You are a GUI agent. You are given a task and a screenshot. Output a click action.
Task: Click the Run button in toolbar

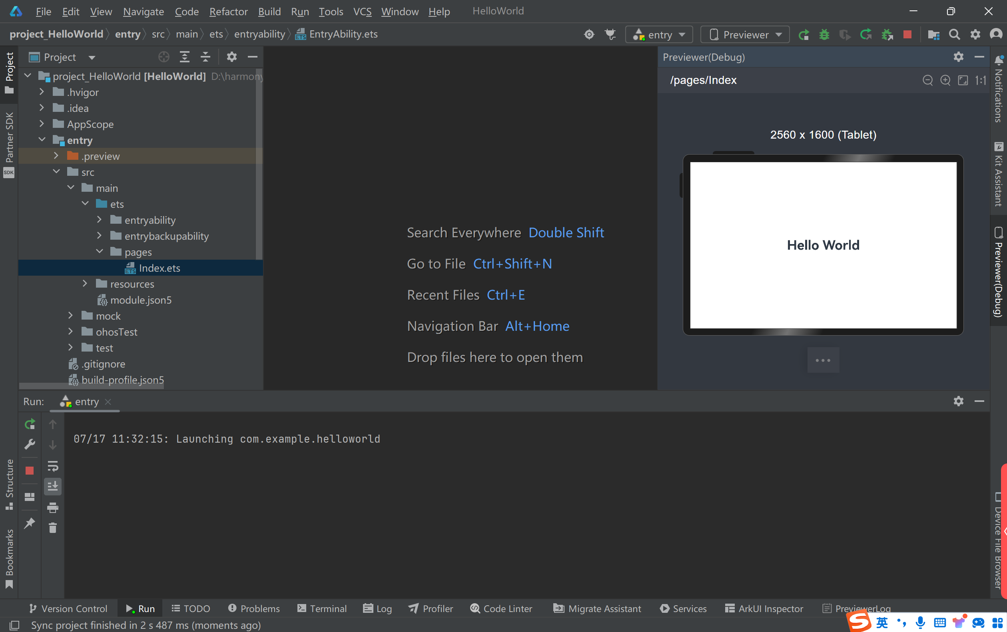pos(802,35)
